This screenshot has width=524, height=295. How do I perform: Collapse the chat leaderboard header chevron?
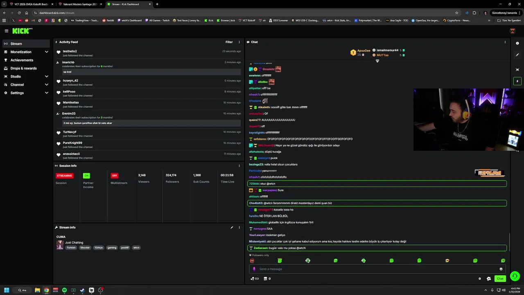[x=377, y=61]
